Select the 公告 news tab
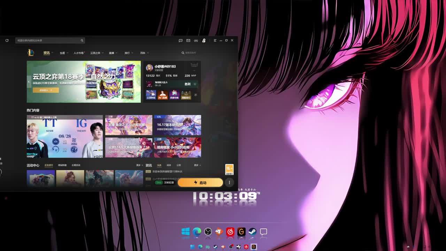Screen dimensions: 446x251 179,165
